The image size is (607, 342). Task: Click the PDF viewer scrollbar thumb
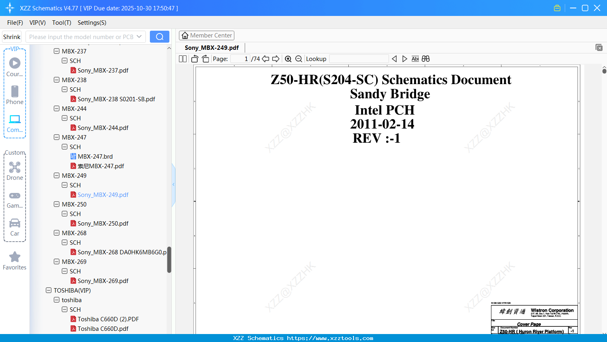tap(604, 71)
